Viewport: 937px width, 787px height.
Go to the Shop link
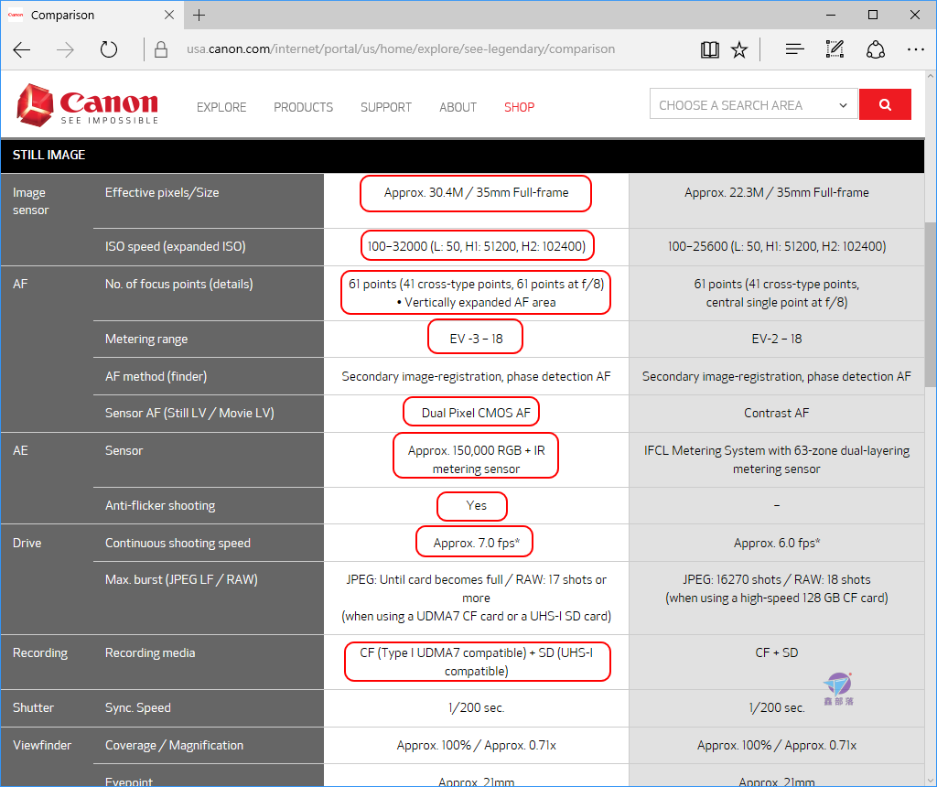520,107
